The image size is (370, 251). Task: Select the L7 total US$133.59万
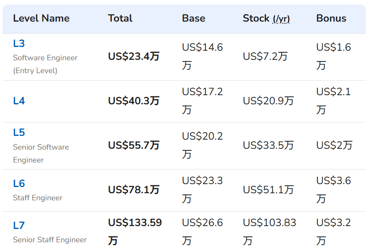[x=135, y=231]
